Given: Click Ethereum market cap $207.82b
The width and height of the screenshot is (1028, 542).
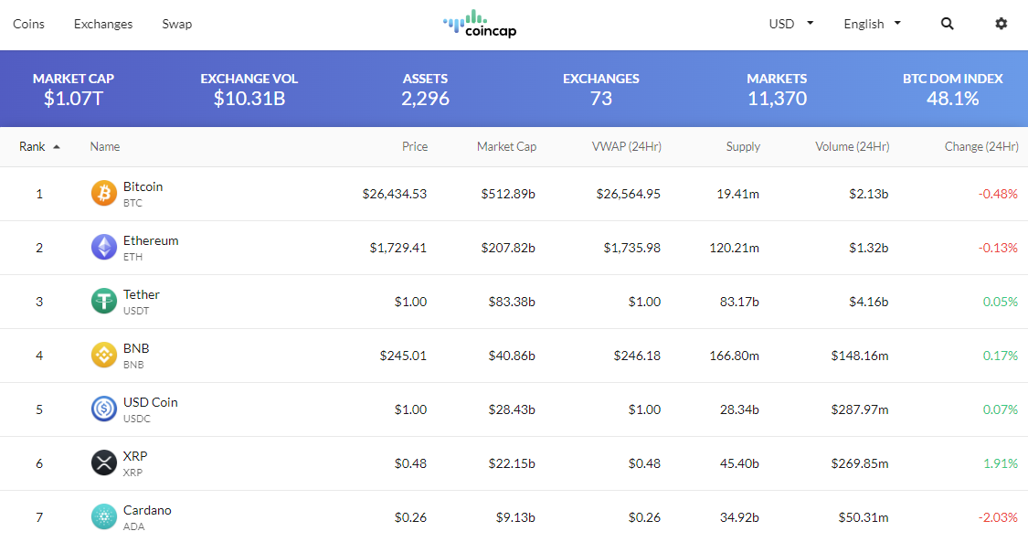Looking at the screenshot, I should 507,248.
